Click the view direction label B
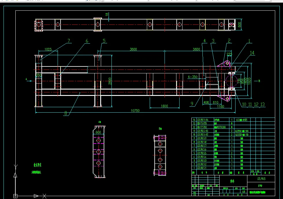Image resolution: width=283 pixels, height=199 pixels. pyautogui.click(x=259, y=81)
